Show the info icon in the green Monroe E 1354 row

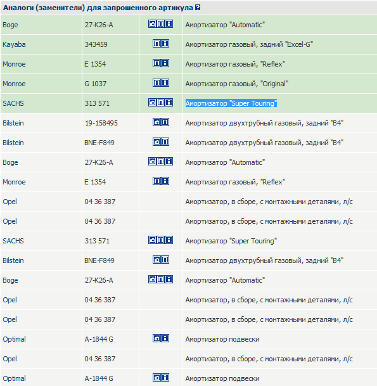click(x=165, y=63)
